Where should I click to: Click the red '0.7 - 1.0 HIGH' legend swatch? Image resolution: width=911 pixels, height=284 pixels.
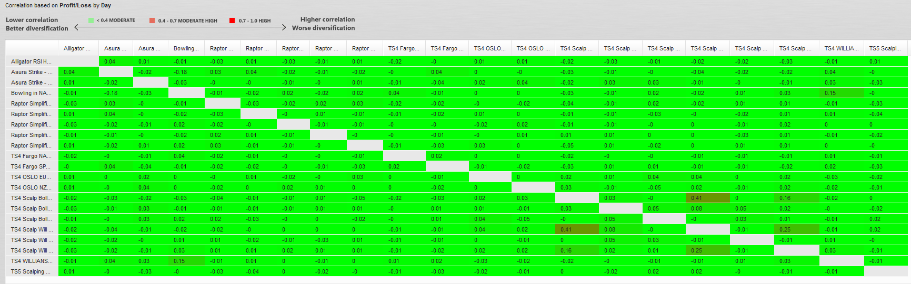(x=232, y=20)
